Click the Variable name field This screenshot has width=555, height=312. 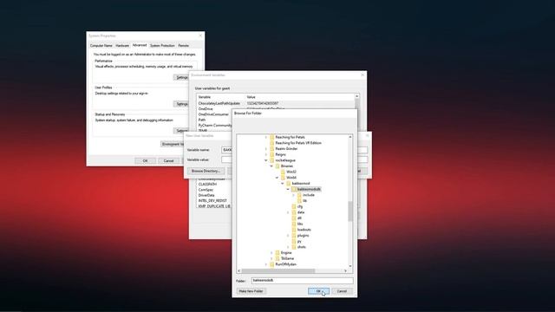[226, 150]
